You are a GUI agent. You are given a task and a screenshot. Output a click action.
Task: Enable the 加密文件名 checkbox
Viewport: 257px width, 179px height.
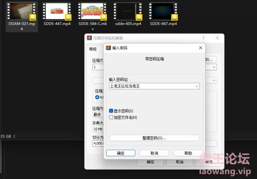click(x=111, y=117)
